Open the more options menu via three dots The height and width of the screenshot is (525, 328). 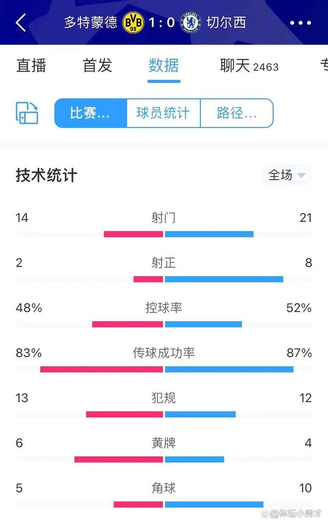pyautogui.click(x=302, y=22)
